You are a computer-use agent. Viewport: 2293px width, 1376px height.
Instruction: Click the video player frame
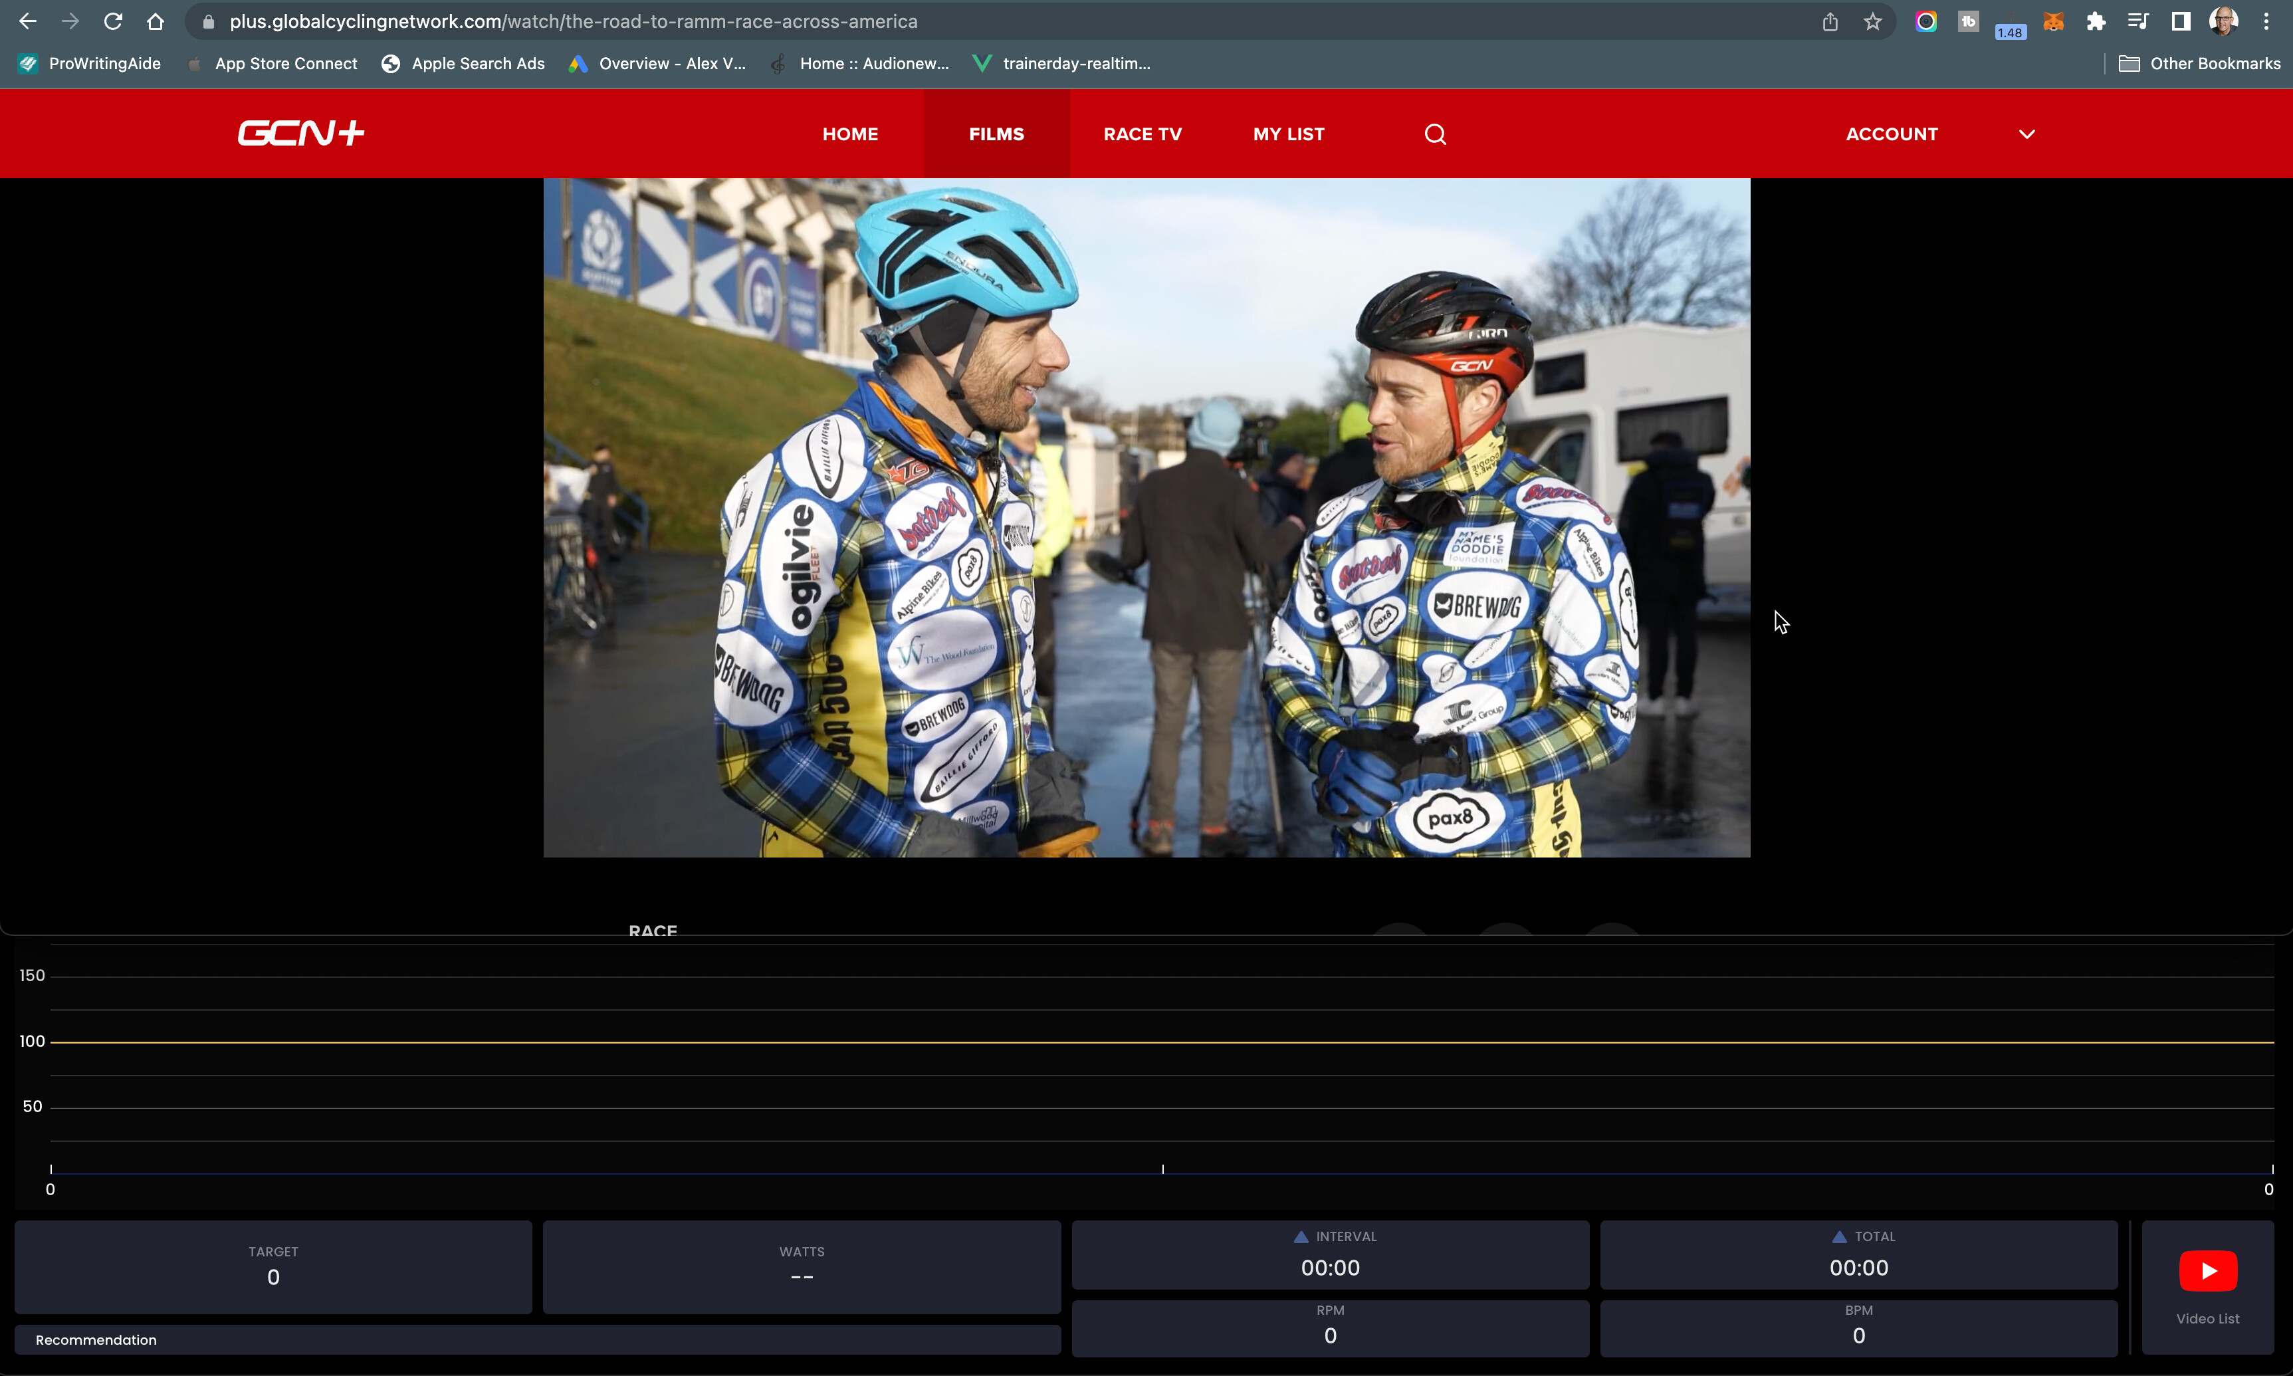(x=1146, y=517)
